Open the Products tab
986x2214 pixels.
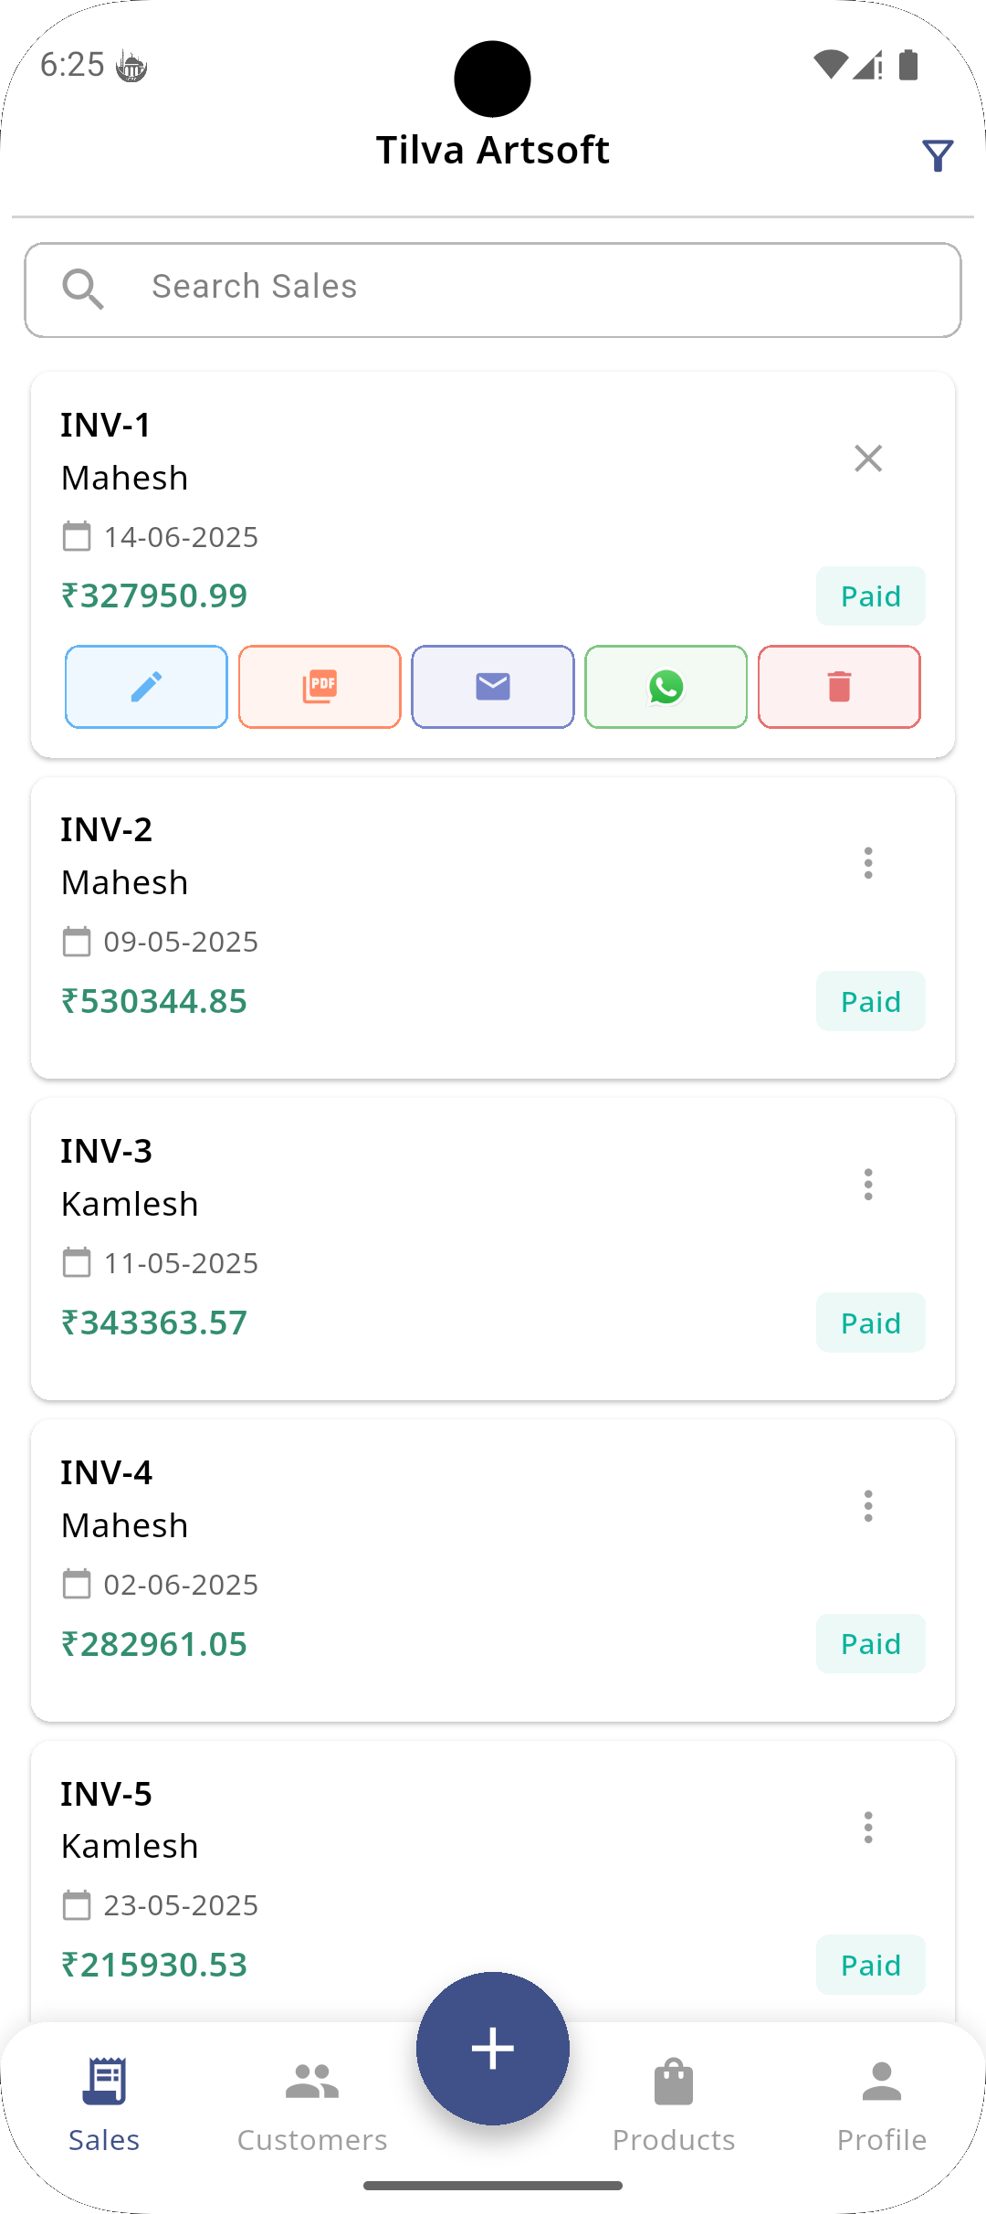[x=674, y=2106]
